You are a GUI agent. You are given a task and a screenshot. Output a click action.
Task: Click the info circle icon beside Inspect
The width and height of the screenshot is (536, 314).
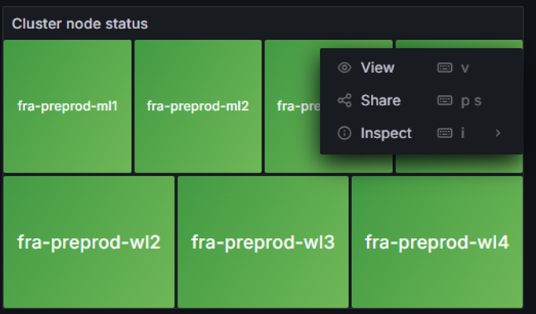[x=343, y=133]
